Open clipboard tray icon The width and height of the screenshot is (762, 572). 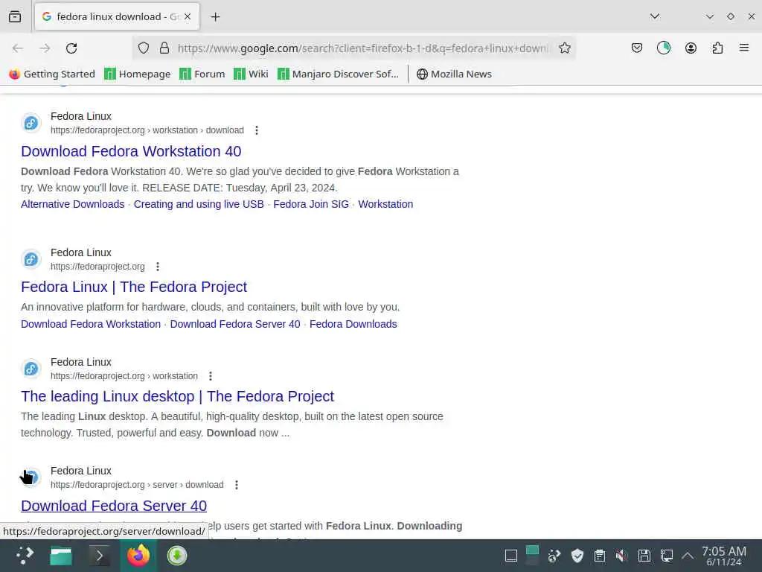(599, 556)
